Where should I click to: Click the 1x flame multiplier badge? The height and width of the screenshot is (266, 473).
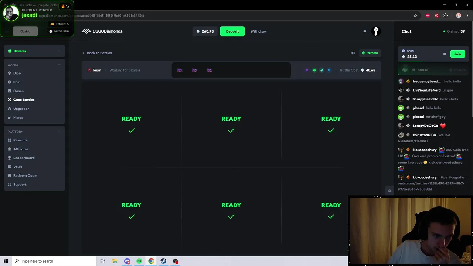pyautogui.click(x=65, y=6)
